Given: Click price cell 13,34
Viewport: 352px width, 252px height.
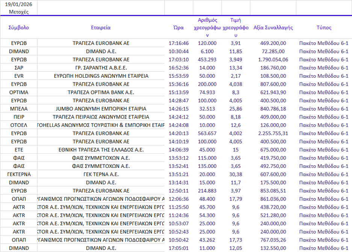Looking at the screenshot, I should pos(236,68).
